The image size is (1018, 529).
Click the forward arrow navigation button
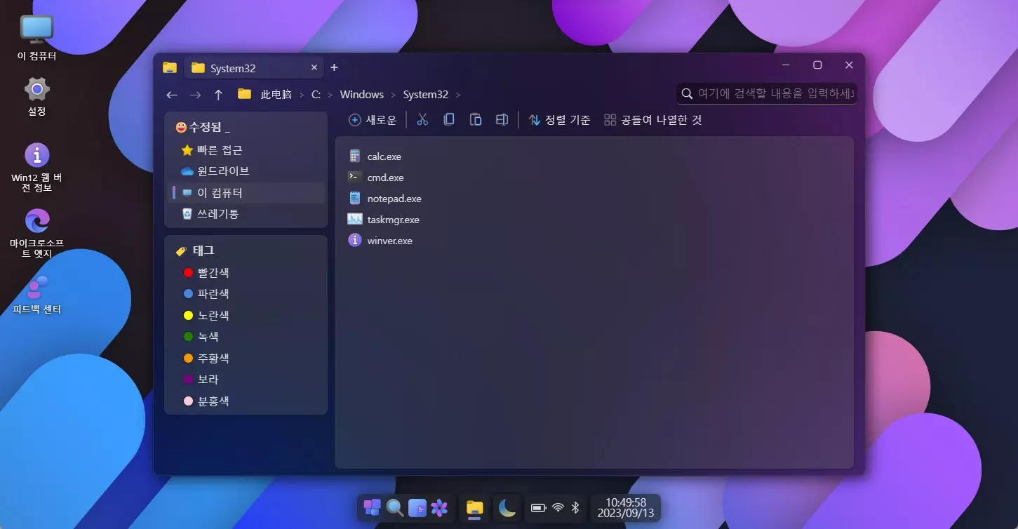point(195,95)
